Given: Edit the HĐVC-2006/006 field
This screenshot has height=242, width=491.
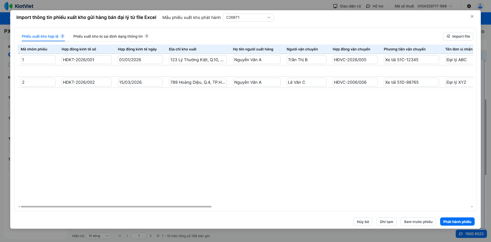Looking at the screenshot, I should pyautogui.click(x=355, y=82).
